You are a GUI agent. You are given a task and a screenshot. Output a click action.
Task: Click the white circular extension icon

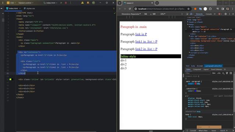tap(205, 9)
